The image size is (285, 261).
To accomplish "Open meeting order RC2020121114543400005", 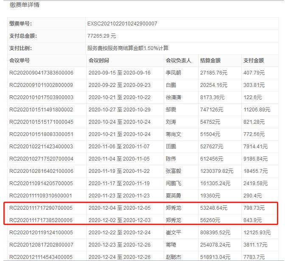I will 41,257.
